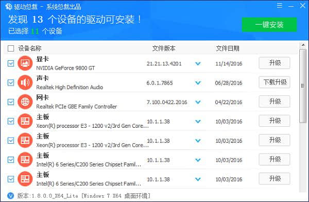Uncheck the NVIDIA GeForce 9800 GT checkbox
The height and width of the screenshot is (202, 309).
(11, 63)
